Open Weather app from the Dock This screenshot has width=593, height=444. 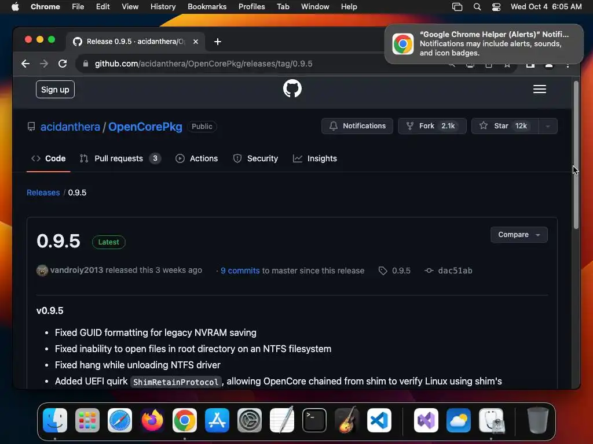click(459, 420)
